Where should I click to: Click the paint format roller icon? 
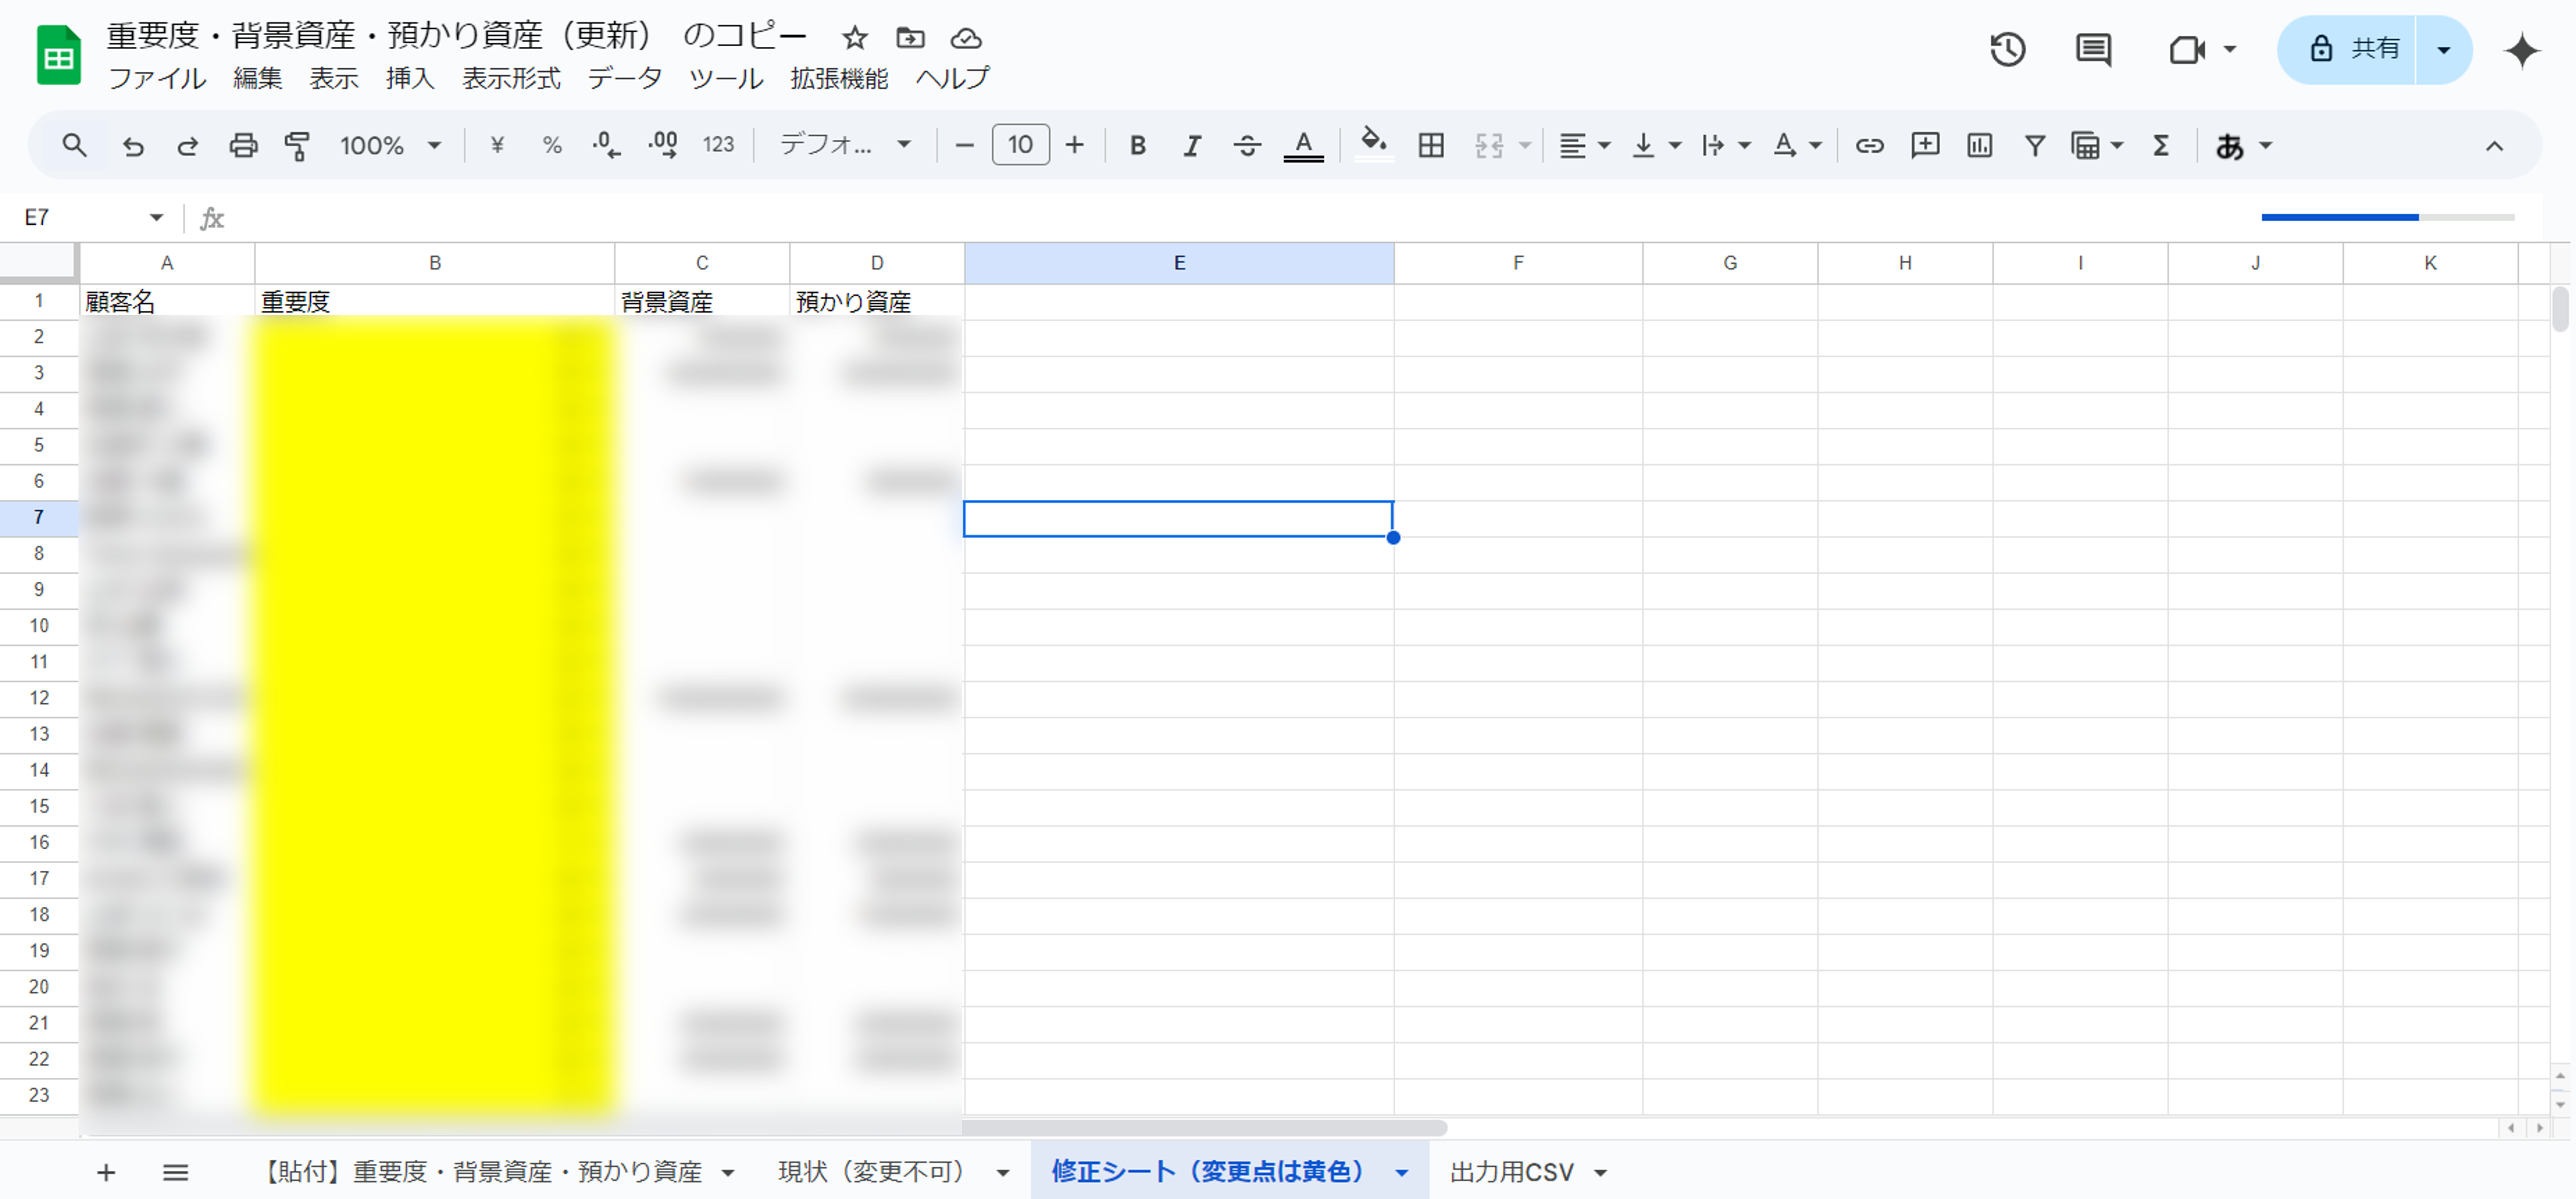[297, 146]
